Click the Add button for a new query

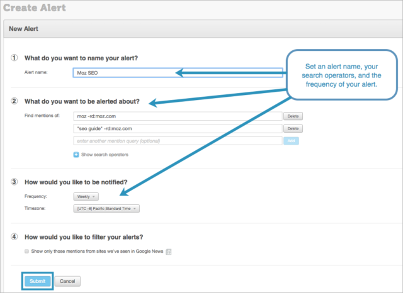[292, 141]
